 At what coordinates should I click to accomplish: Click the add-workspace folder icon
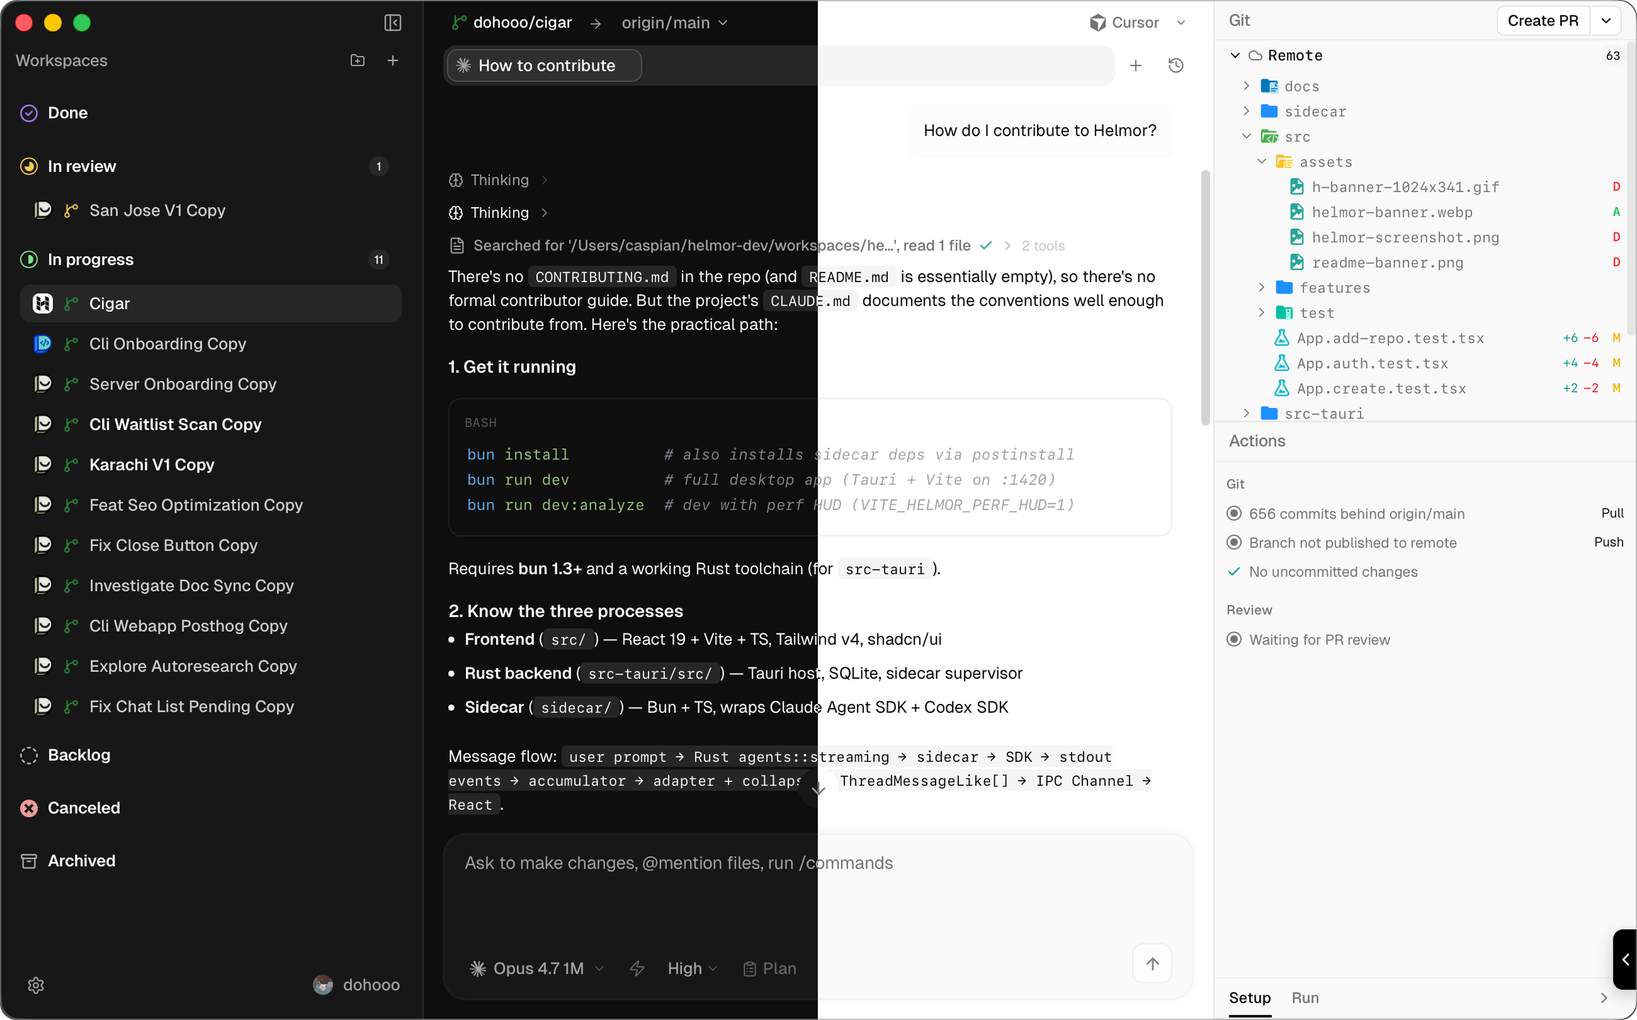[358, 60]
